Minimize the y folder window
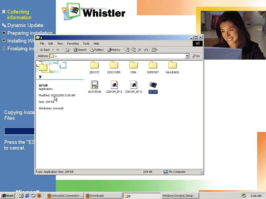Viewport: 266px width, 199px height. [191, 37]
